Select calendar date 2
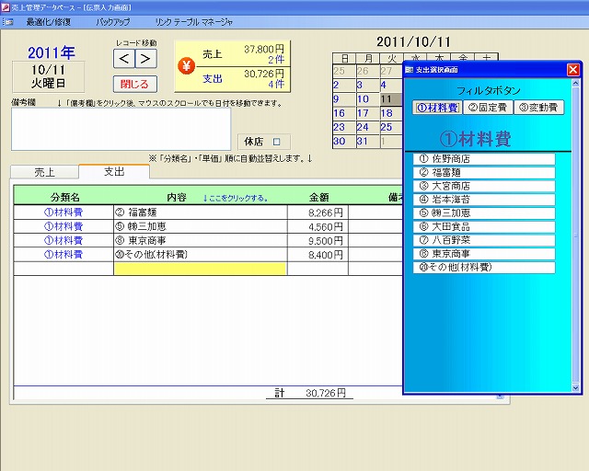Screen dimensions: 589x471 (344, 85)
